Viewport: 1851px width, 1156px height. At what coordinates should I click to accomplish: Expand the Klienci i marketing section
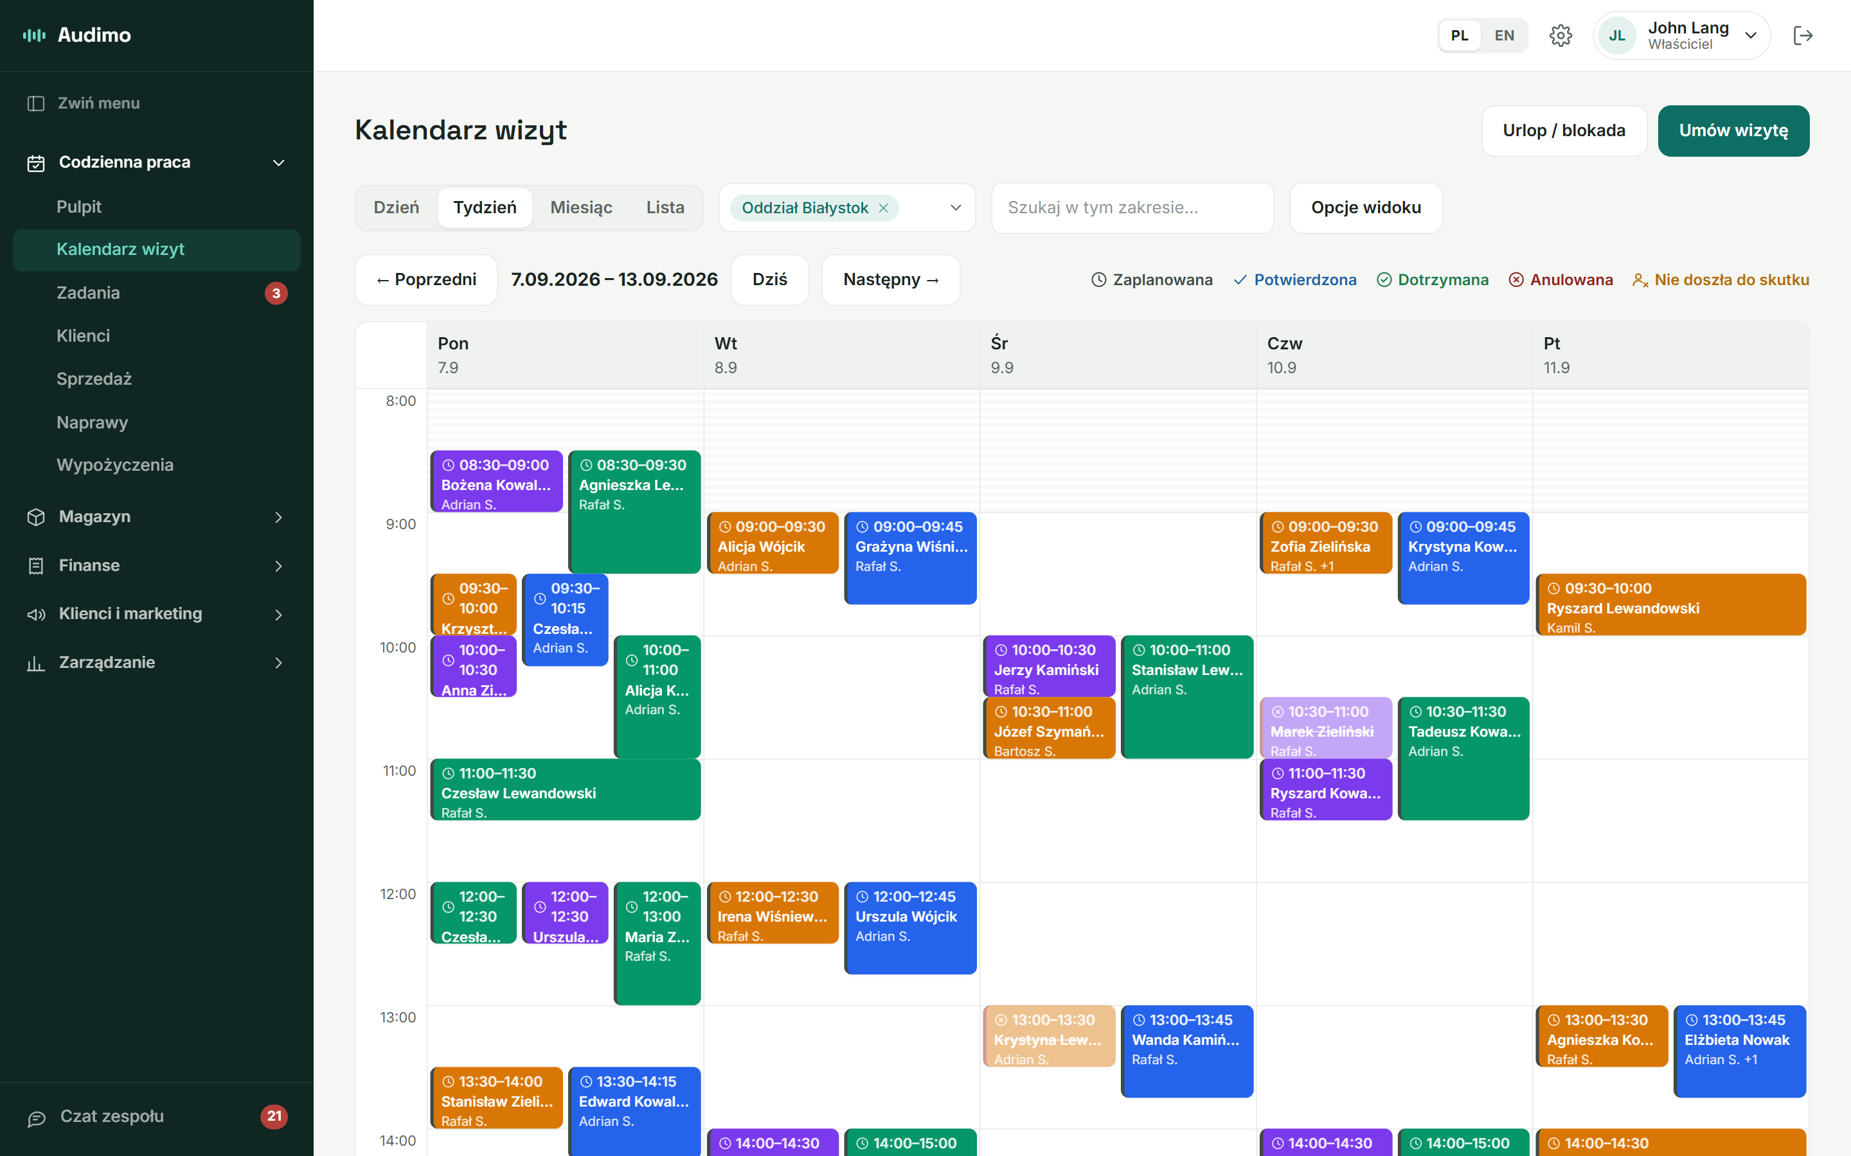coord(278,614)
